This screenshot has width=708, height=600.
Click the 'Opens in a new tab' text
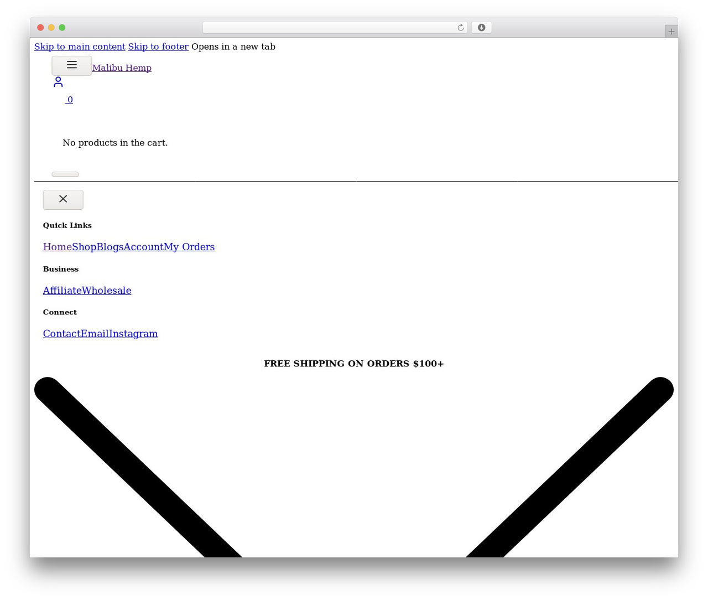[x=233, y=46]
